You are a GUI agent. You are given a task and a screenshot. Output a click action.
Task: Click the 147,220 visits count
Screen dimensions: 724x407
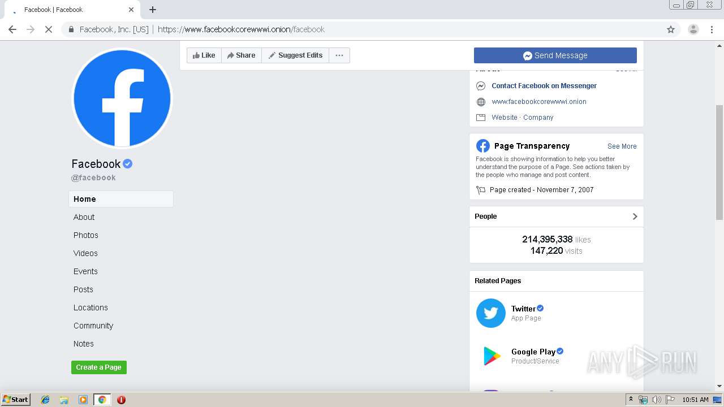557,251
